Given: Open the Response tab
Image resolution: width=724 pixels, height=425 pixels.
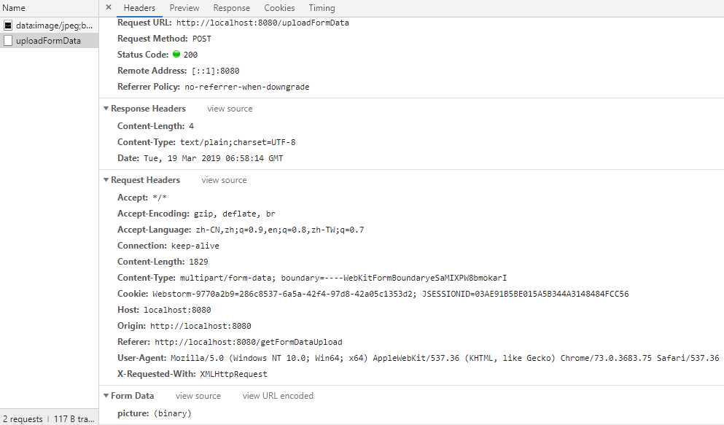Looking at the screenshot, I should (x=232, y=8).
